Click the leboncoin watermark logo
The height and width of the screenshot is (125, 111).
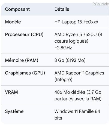point(101,4)
